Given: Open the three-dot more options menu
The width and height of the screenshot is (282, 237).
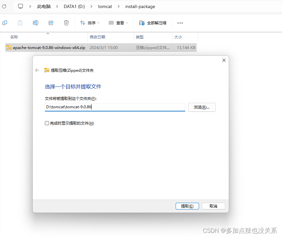Looking at the screenshot, I should (180, 23).
